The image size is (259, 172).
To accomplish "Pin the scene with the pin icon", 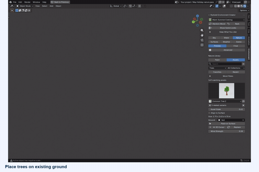I will coord(217,2).
